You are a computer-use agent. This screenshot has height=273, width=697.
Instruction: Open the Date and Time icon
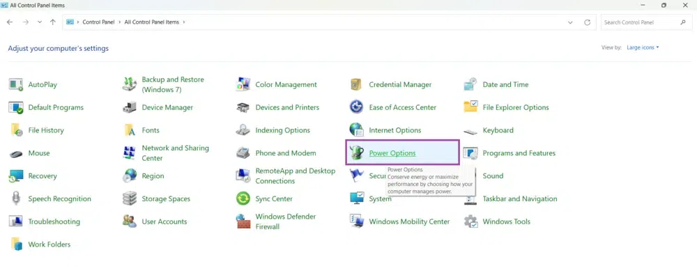click(470, 84)
